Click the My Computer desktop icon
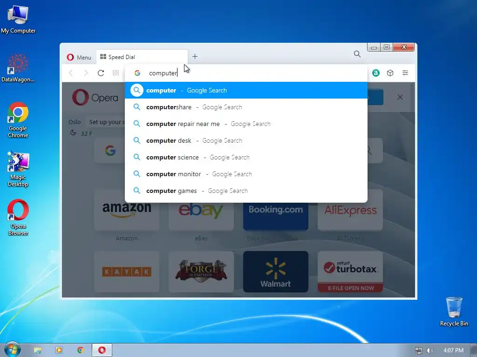 coord(18,20)
